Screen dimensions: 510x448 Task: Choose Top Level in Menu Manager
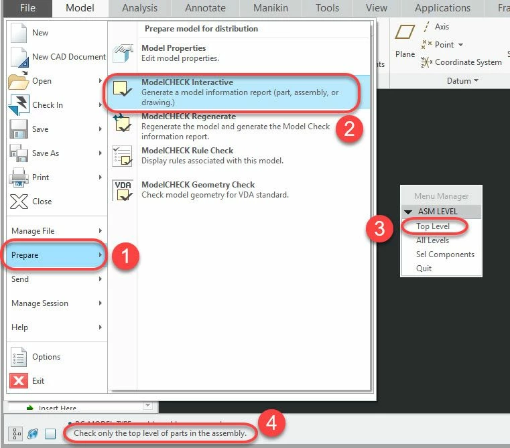(x=433, y=226)
